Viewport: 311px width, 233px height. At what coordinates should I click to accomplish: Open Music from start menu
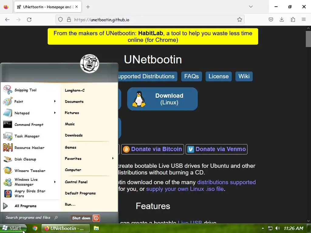coord(70,124)
